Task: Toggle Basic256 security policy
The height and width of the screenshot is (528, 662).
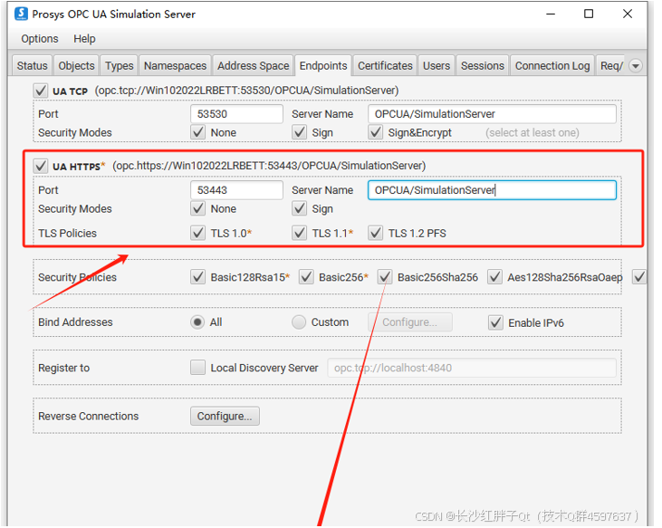Action: click(306, 277)
